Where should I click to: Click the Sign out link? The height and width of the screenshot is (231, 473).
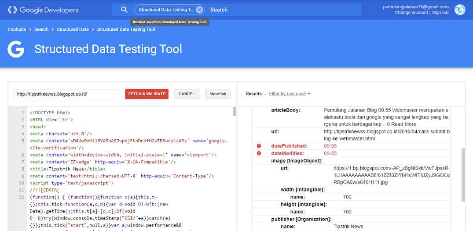440,13
